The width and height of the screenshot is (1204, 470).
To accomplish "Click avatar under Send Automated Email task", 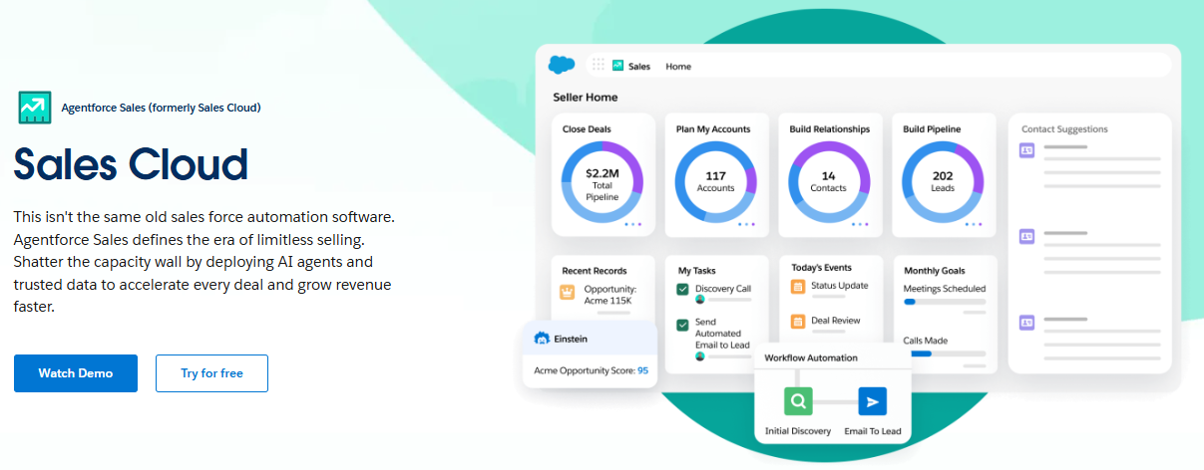I will [x=700, y=356].
